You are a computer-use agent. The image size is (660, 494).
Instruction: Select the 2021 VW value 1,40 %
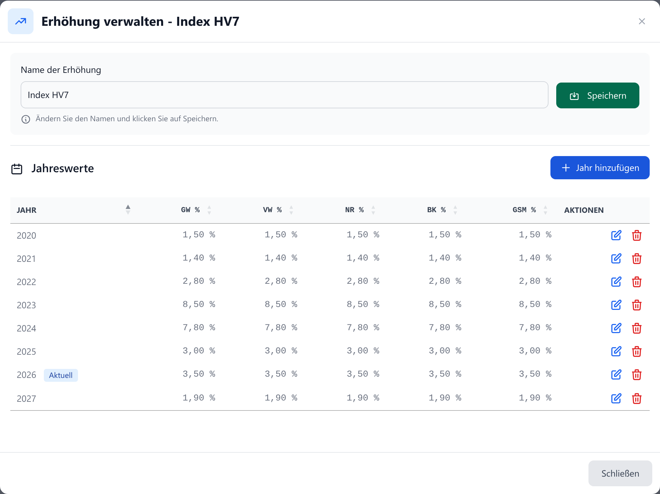click(281, 258)
